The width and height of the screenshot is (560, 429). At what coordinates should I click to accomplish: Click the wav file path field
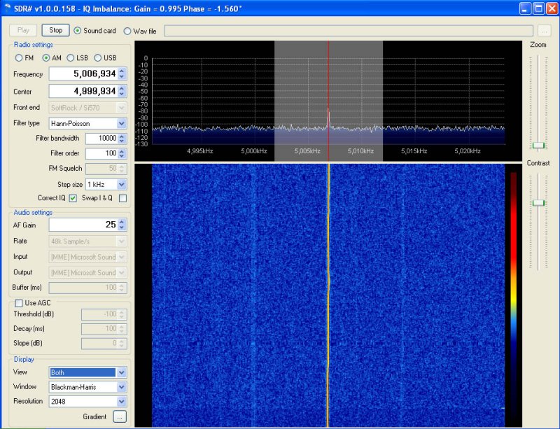(x=349, y=31)
